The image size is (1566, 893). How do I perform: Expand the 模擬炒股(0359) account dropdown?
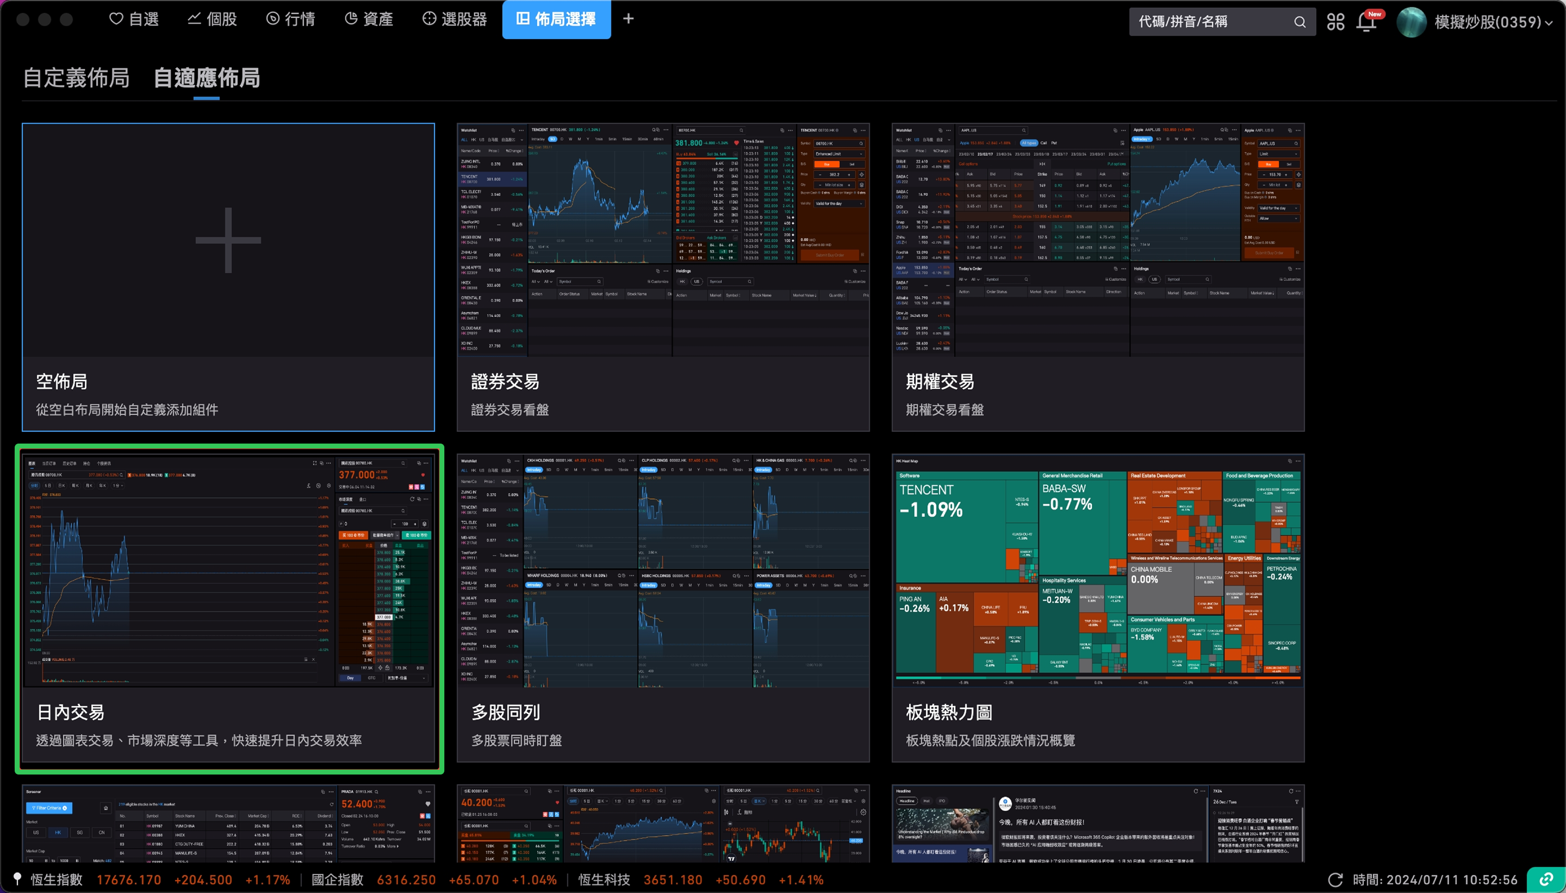click(x=1549, y=23)
